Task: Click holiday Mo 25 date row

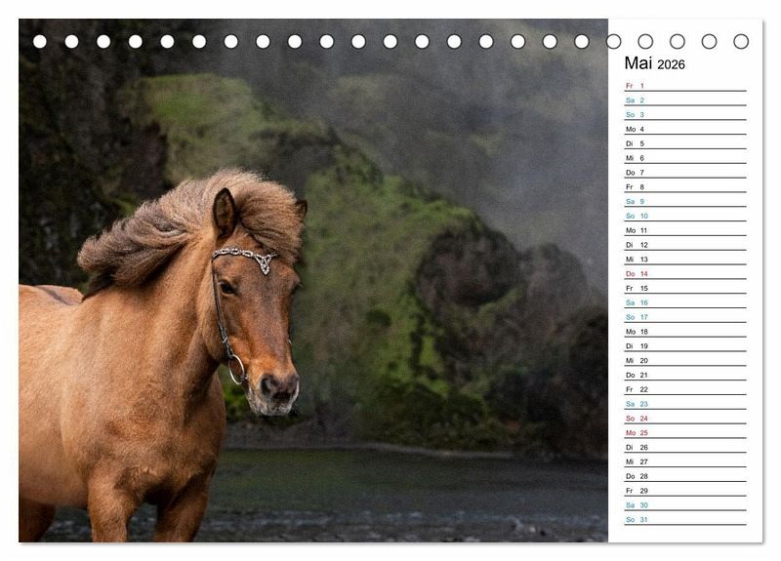Action: click(x=684, y=432)
